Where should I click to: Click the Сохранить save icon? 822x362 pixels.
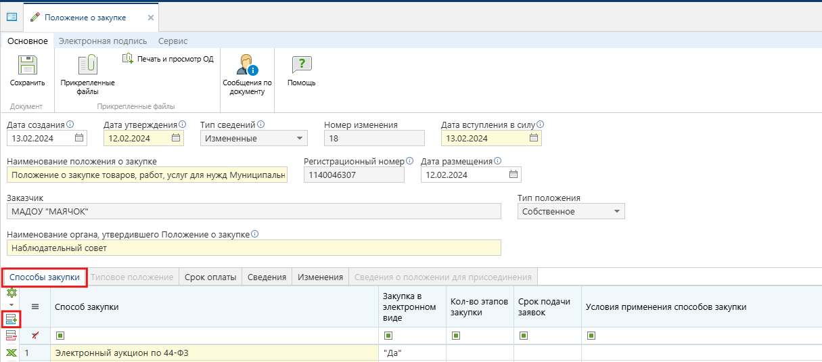[27, 65]
